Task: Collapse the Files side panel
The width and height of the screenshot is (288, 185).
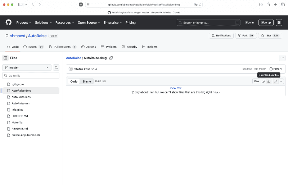Action: (5, 58)
